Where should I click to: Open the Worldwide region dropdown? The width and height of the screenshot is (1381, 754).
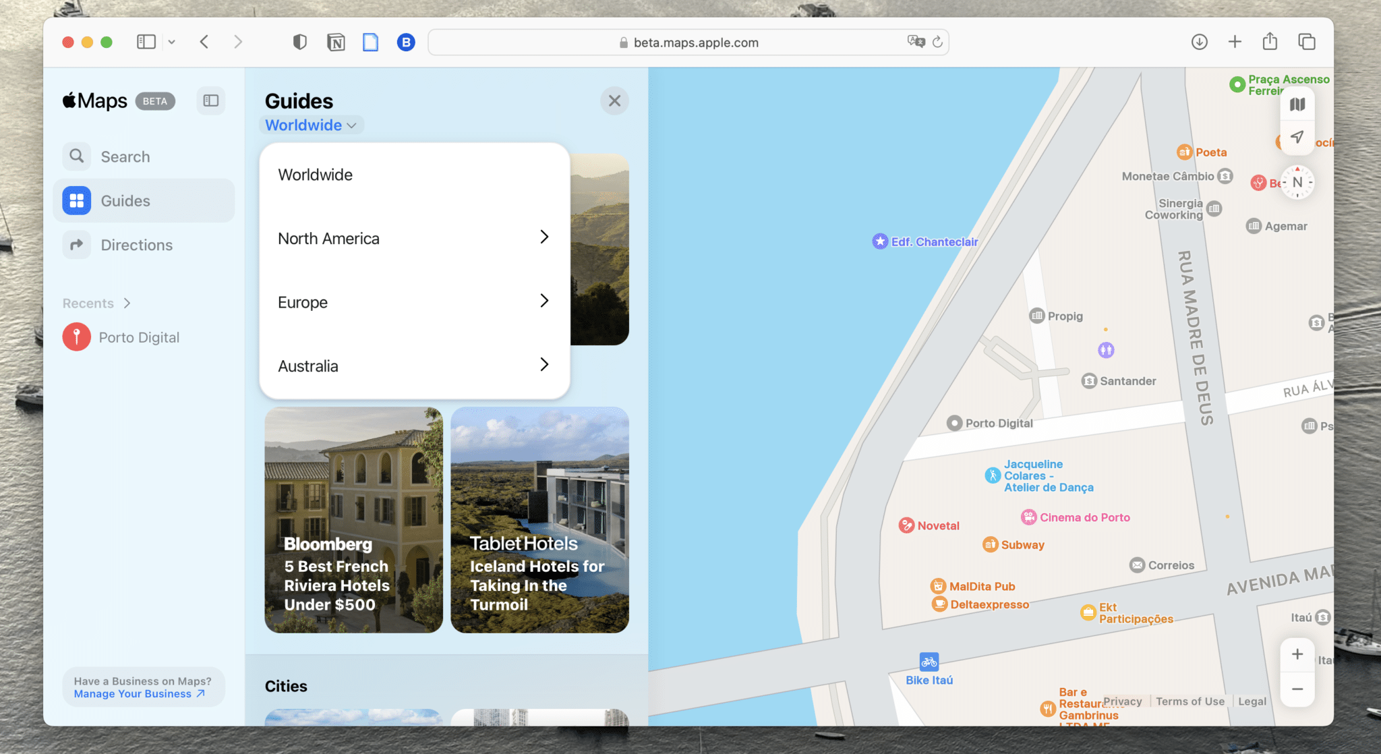tap(311, 125)
